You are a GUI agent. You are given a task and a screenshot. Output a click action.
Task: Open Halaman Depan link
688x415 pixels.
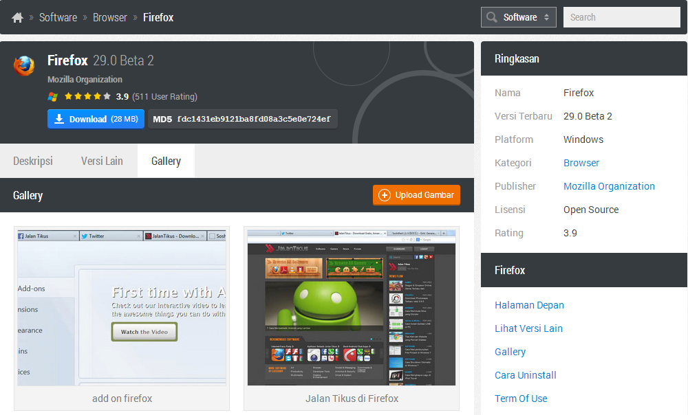tap(529, 305)
